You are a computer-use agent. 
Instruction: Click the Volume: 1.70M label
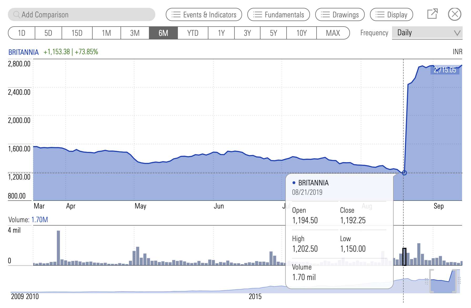click(28, 220)
